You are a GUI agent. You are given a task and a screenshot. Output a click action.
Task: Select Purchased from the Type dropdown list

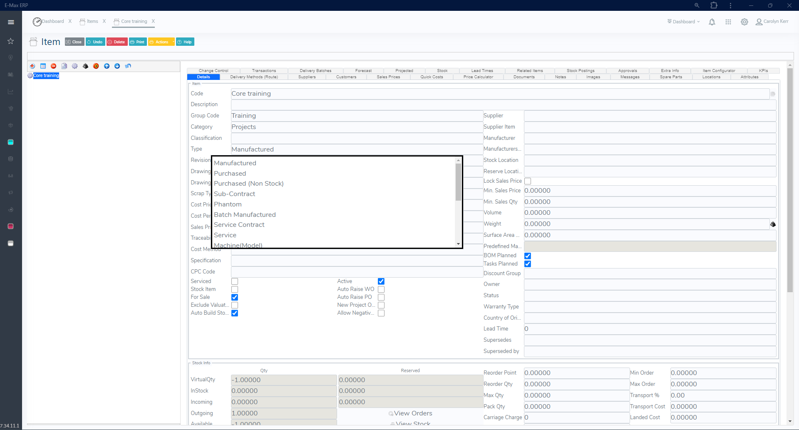230,173
